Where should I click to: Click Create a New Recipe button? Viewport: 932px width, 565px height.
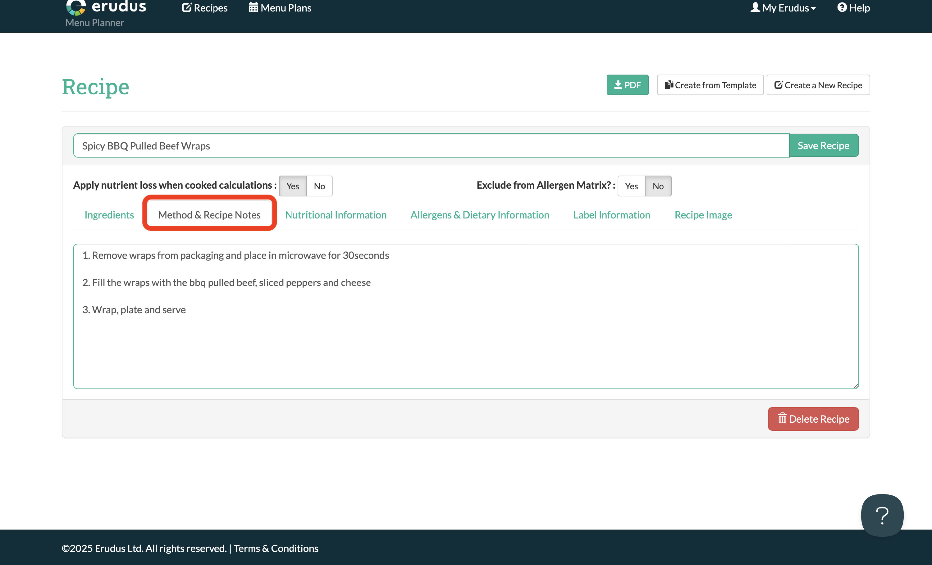click(818, 85)
